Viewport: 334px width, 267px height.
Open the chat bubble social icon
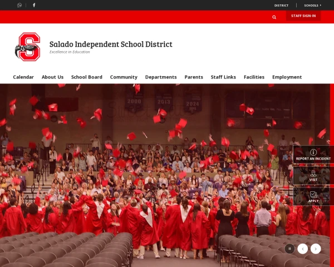[19, 5]
